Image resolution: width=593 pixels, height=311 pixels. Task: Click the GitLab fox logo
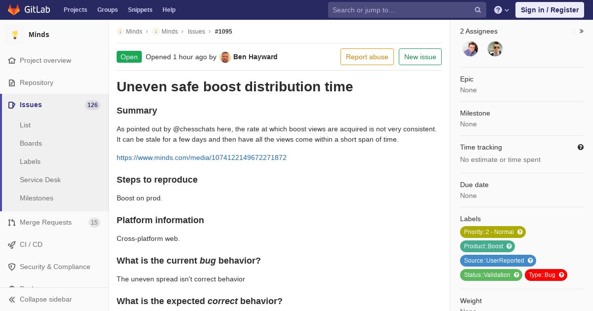tap(14, 10)
